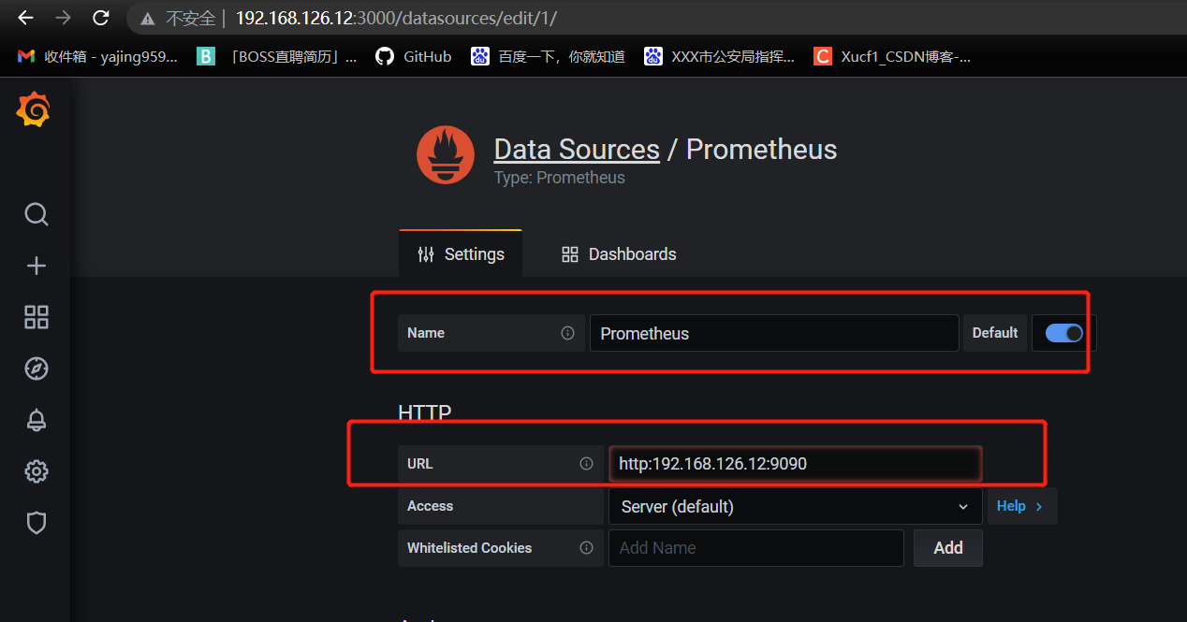This screenshot has width=1187, height=622.
Task: Open the Alerting bell icon in sidebar
Action: 36,420
